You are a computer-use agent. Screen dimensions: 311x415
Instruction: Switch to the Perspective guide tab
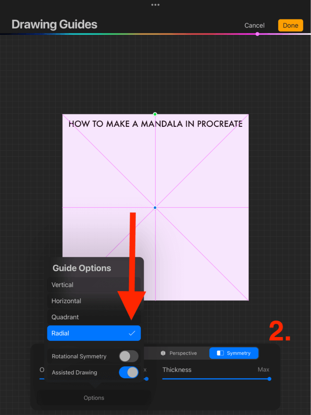[179, 353]
